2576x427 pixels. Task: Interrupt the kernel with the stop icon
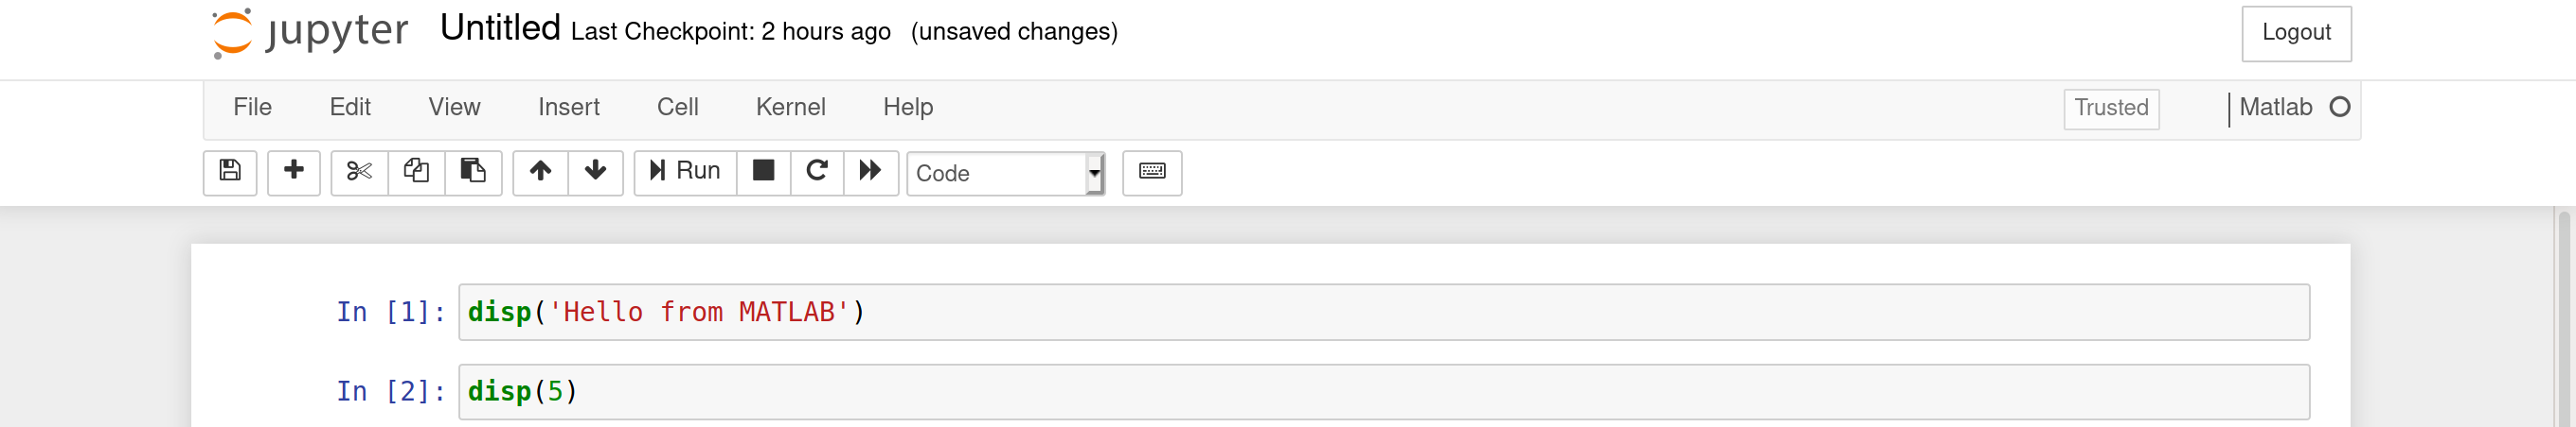coord(763,173)
